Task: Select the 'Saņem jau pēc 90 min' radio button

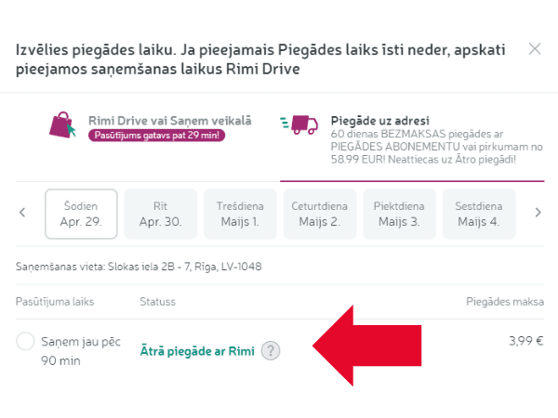Action: point(25,341)
